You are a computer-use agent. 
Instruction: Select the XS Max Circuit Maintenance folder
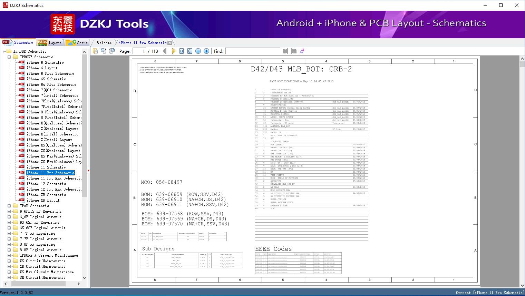tap(47, 272)
